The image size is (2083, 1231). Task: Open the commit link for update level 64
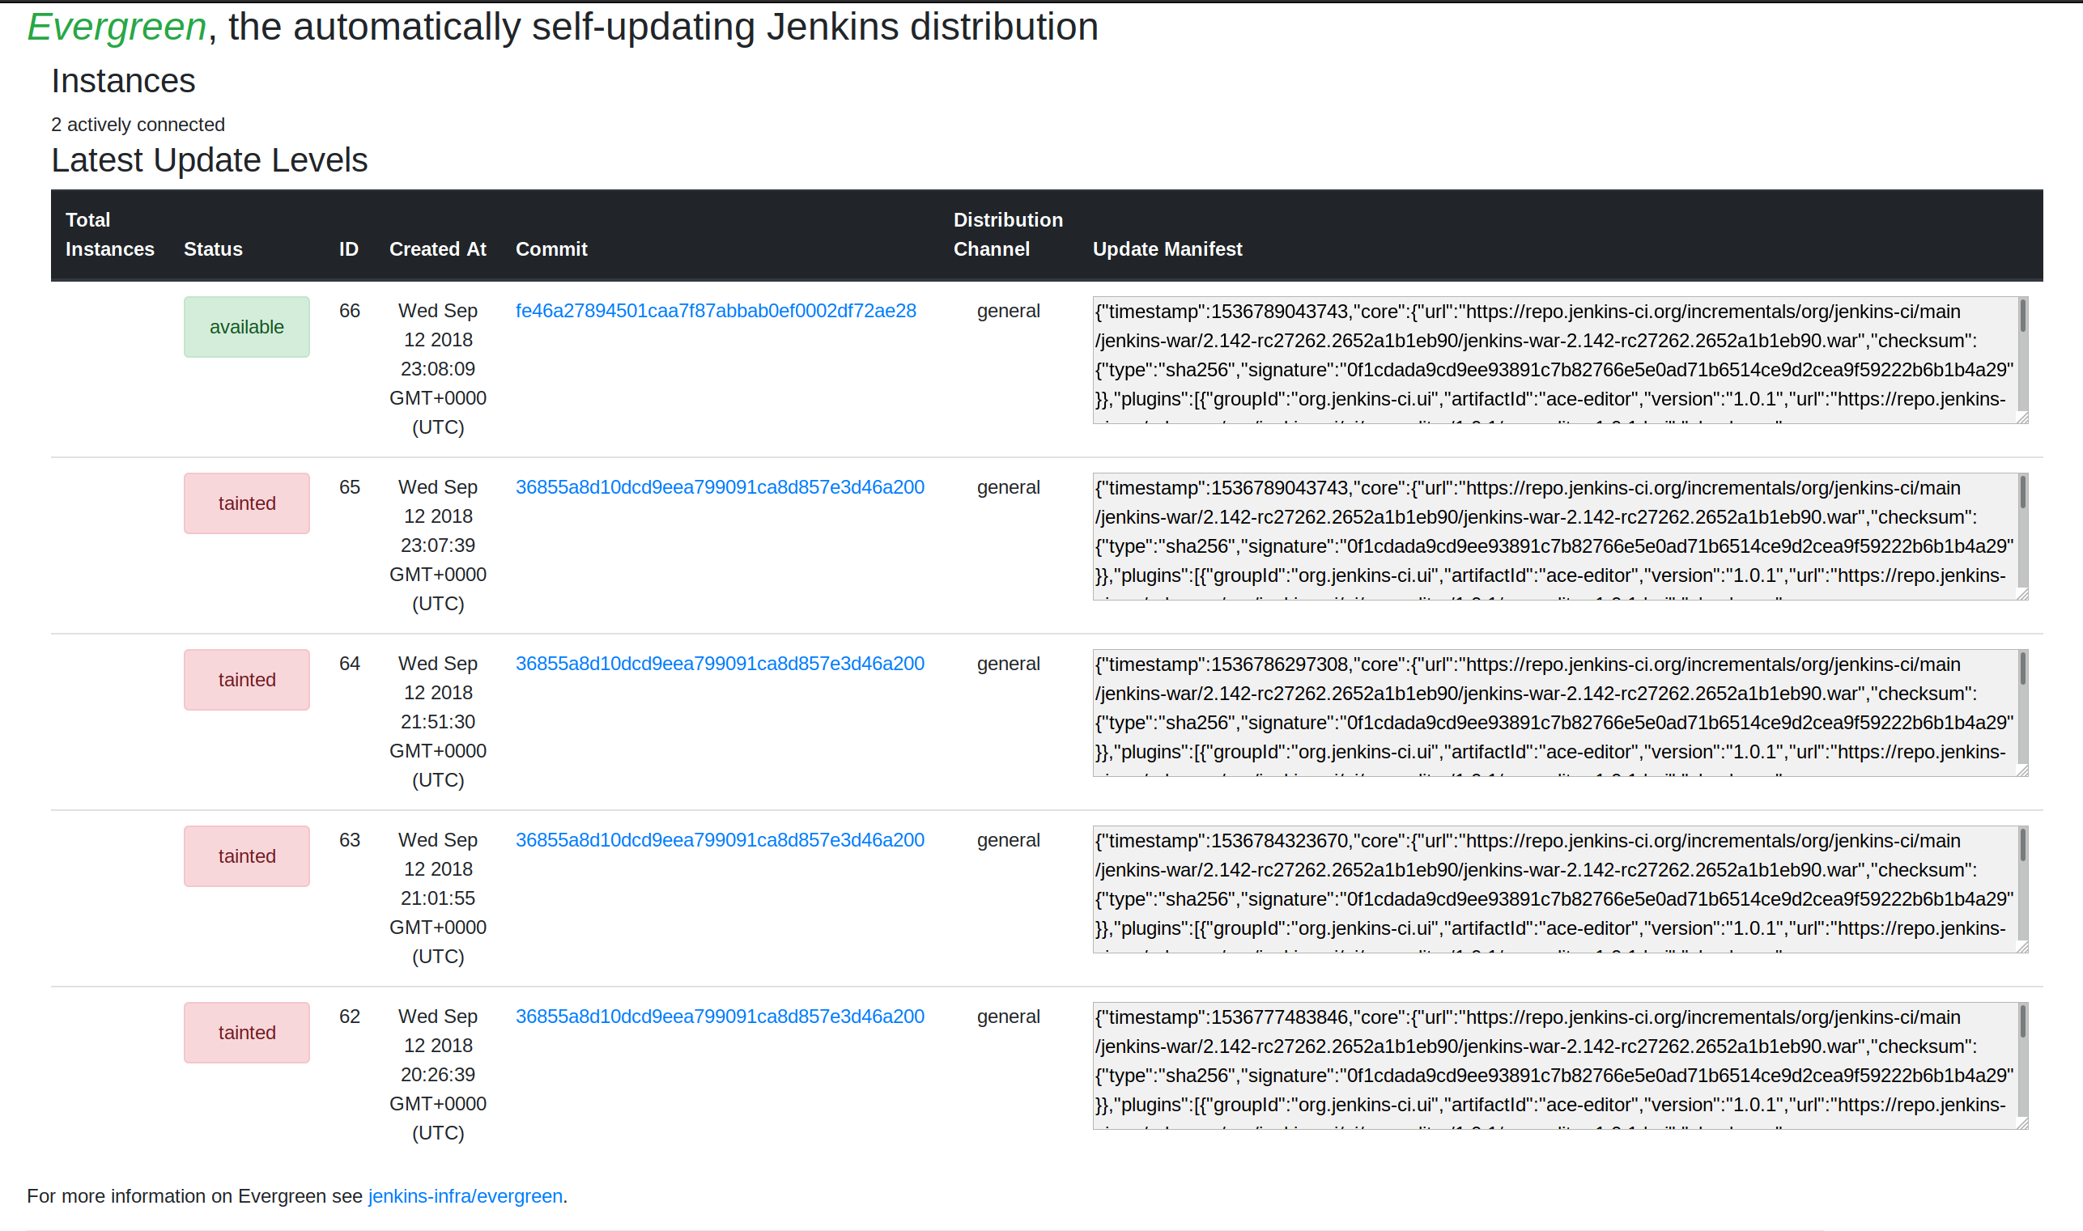(719, 664)
